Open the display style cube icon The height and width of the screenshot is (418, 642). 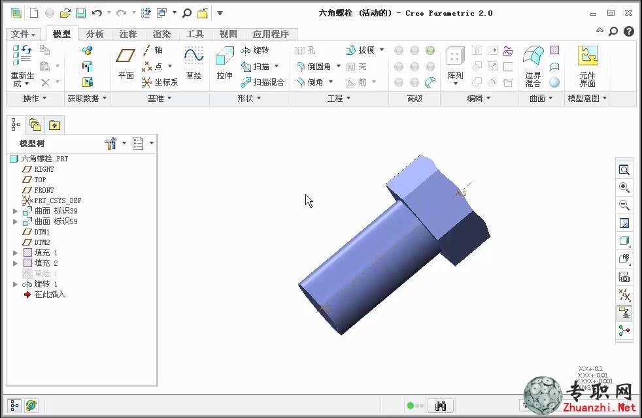624,241
